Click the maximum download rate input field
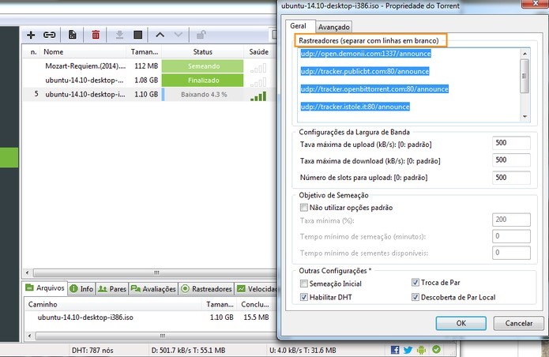 point(511,160)
